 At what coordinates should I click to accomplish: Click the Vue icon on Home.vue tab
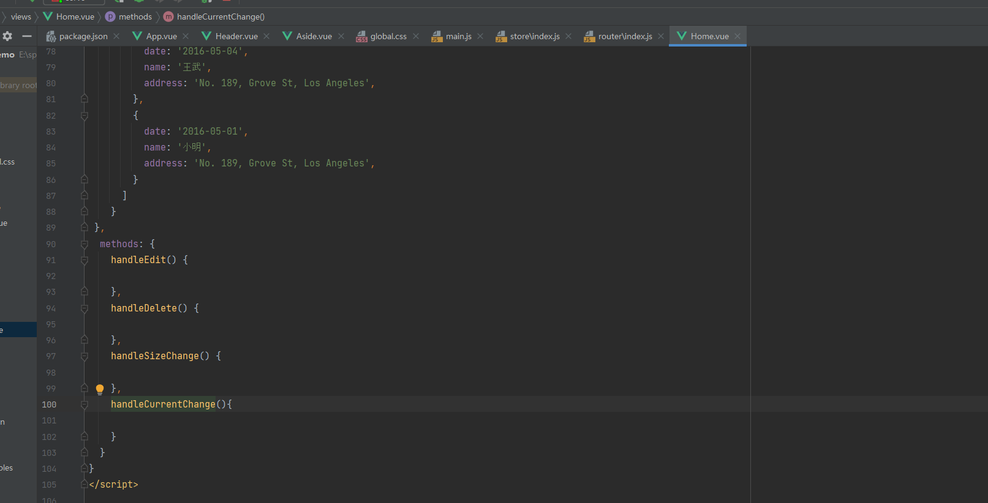tap(681, 36)
